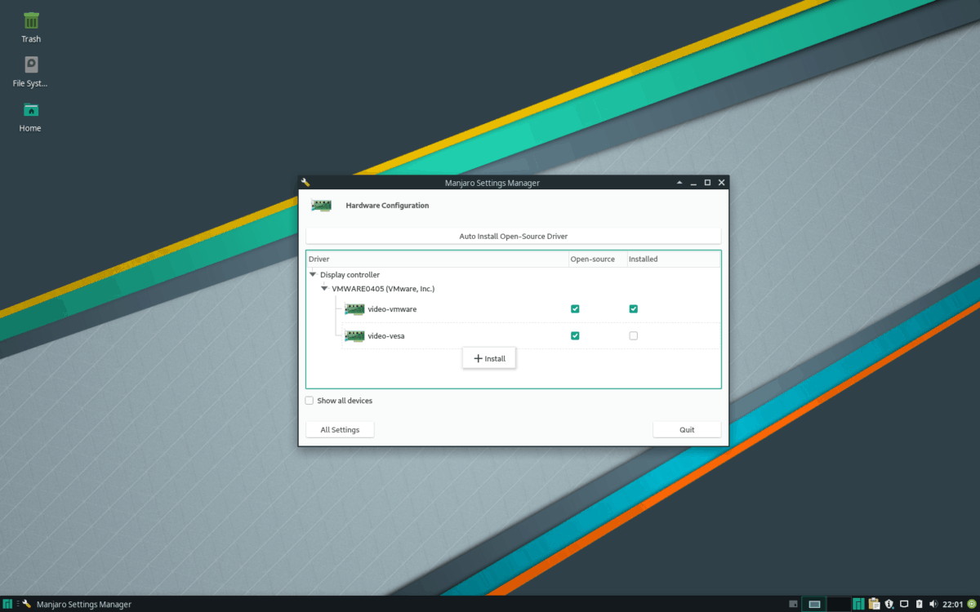Viewport: 980px width, 612px height.
Task: Sort by the Open-source column header
Action: point(597,259)
